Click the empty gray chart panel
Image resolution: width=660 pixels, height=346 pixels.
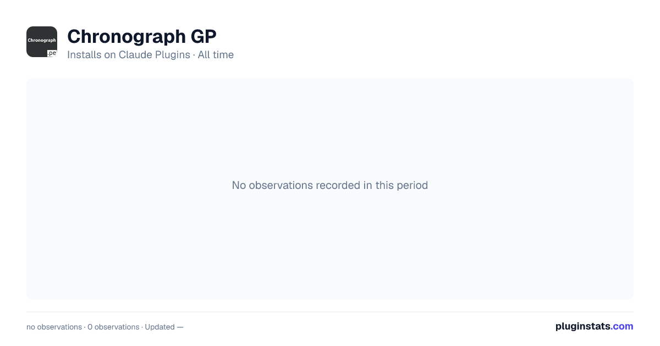click(x=330, y=189)
